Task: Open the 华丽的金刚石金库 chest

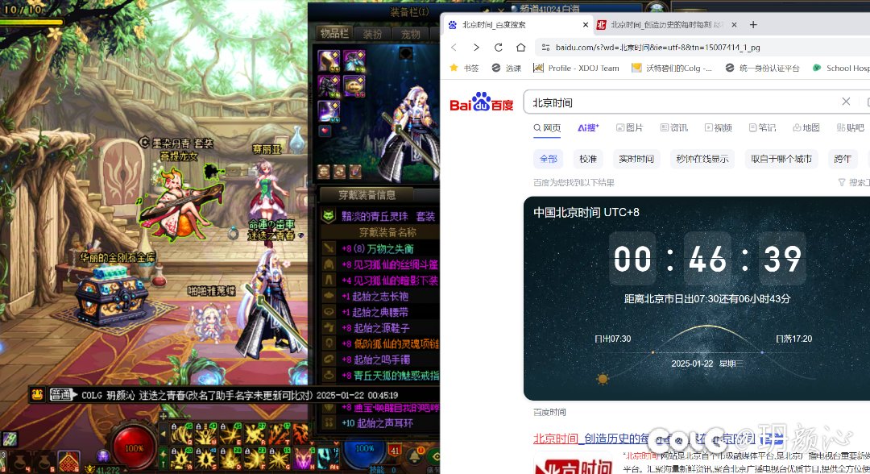Action: [x=111, y=294]
